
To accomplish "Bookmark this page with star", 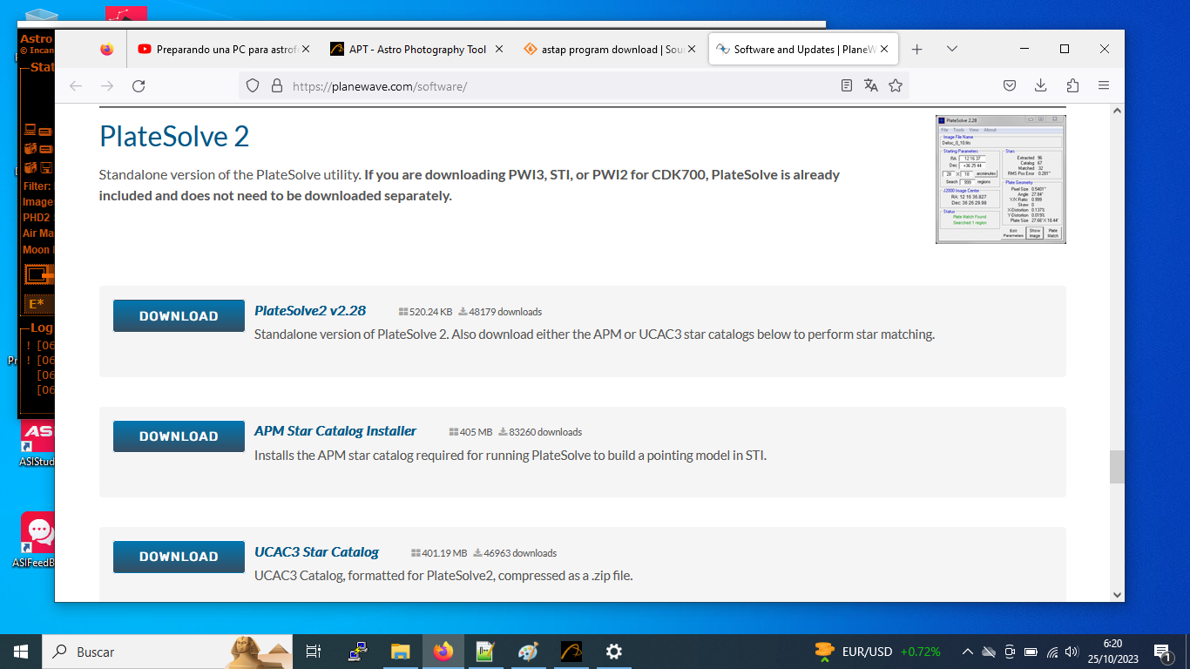I will [895, 85].
